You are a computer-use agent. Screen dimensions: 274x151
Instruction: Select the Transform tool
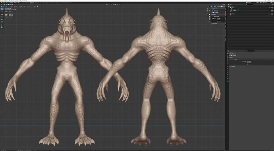tap(2, 22)
